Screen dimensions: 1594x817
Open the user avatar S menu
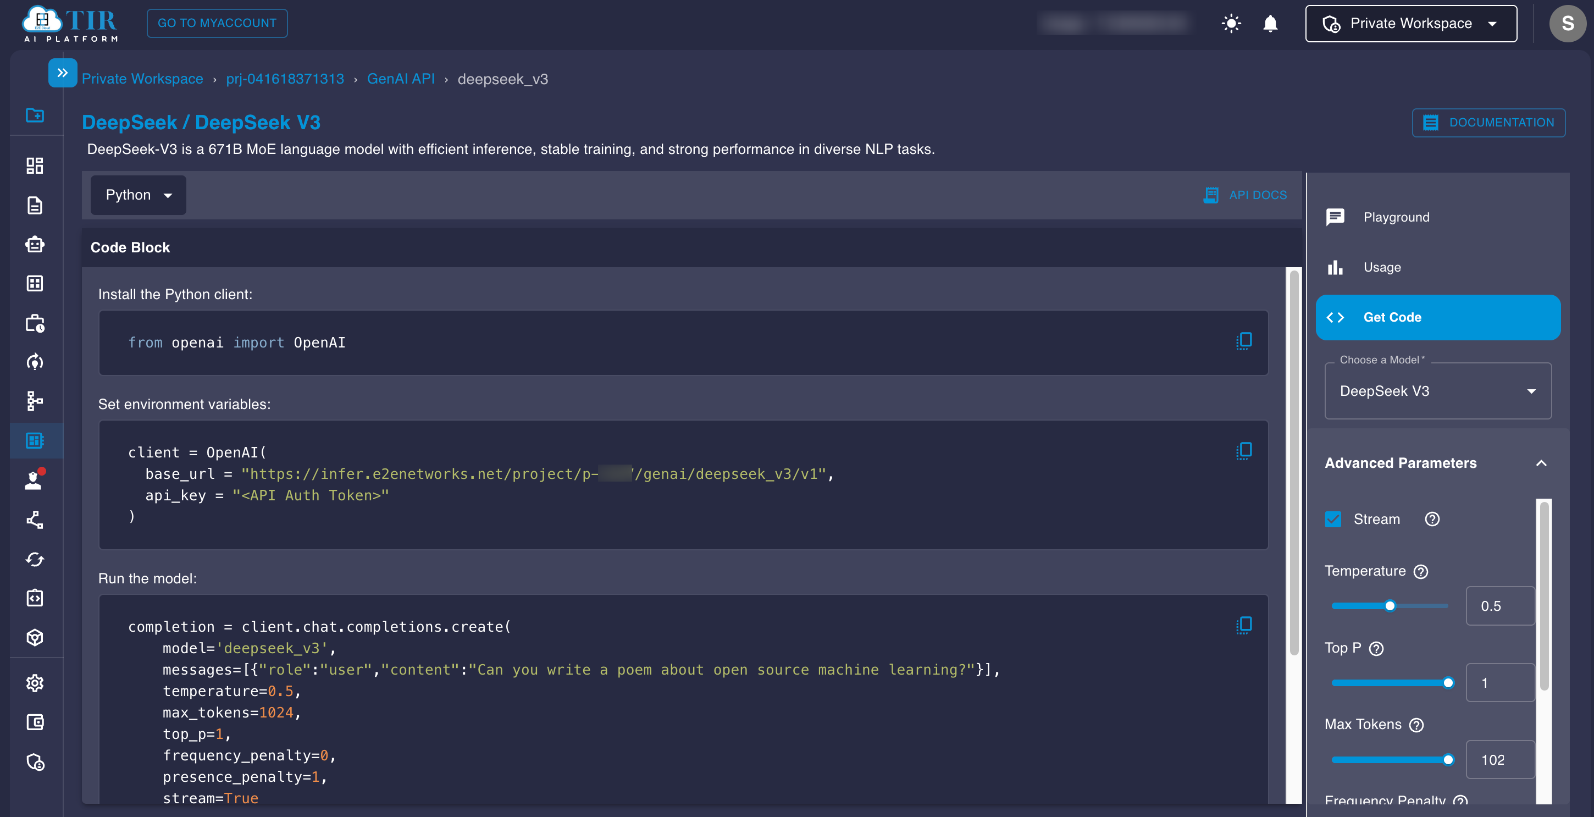[1567, 24]
